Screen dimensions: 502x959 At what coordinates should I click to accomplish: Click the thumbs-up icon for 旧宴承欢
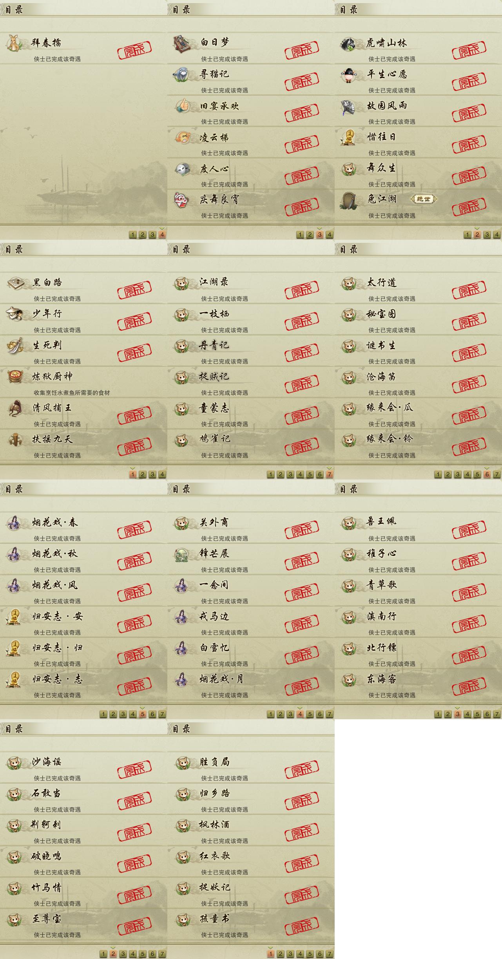pyautogui.click(x=182, y=105)
